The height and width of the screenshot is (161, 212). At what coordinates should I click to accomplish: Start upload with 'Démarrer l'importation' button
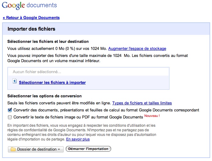pos(88,149)
